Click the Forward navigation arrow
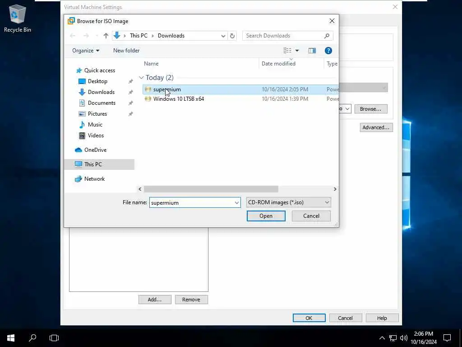This screenshot has height=347, width=462. click(86, 36)
